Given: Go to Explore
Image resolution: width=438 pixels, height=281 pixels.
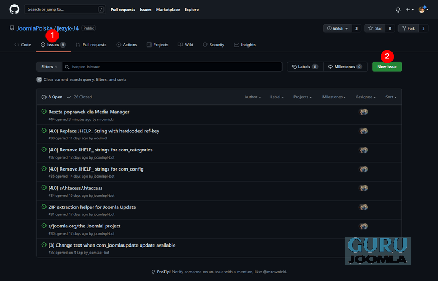Looking at the screenshot, I should tap(191, 10).
